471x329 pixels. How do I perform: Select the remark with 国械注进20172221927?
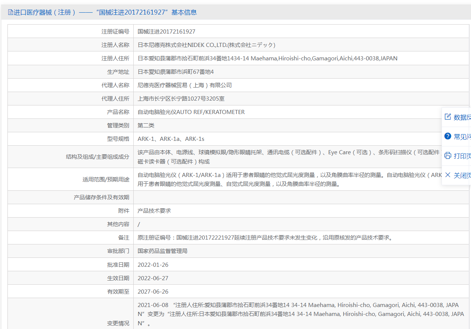265,237
